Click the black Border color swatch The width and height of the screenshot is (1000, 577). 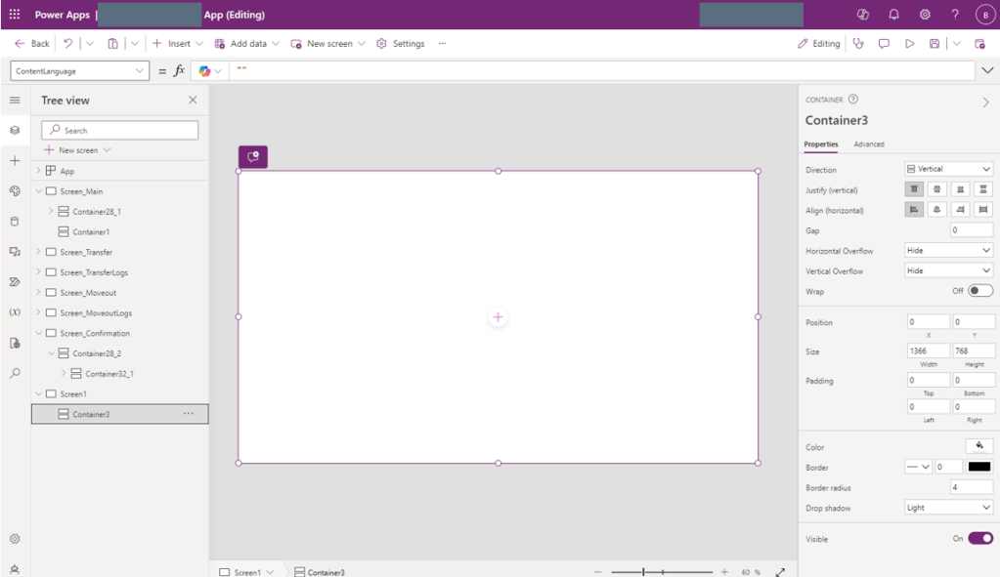click(979, 467)
